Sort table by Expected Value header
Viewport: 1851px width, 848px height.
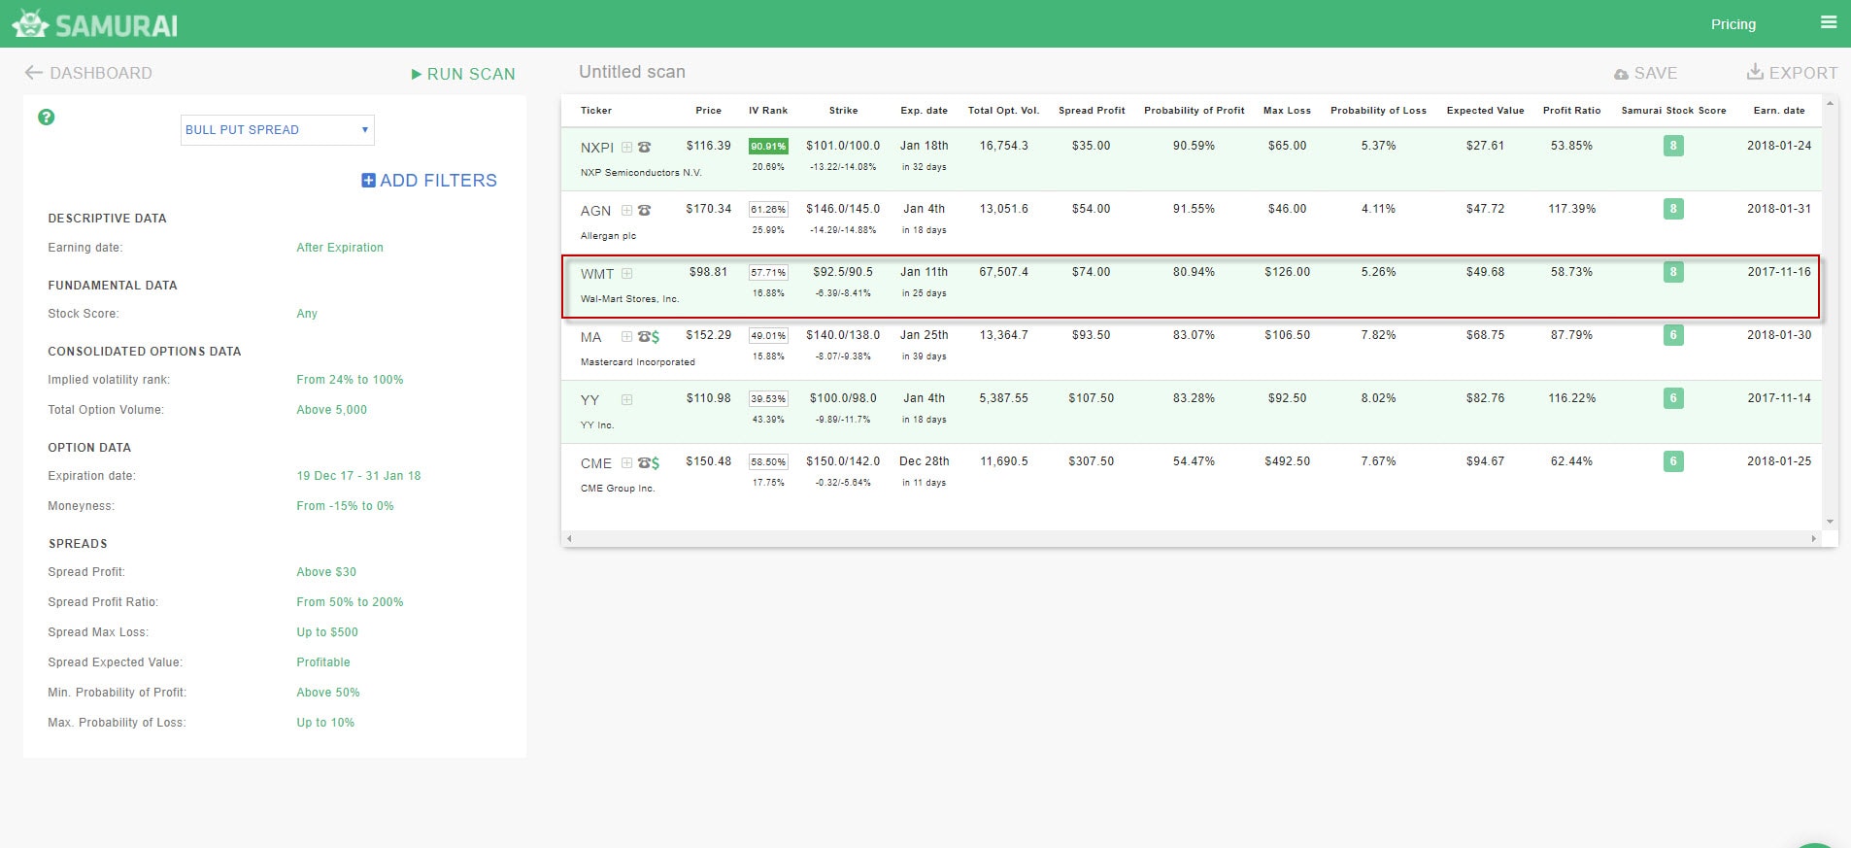(x=1485, y=111)
